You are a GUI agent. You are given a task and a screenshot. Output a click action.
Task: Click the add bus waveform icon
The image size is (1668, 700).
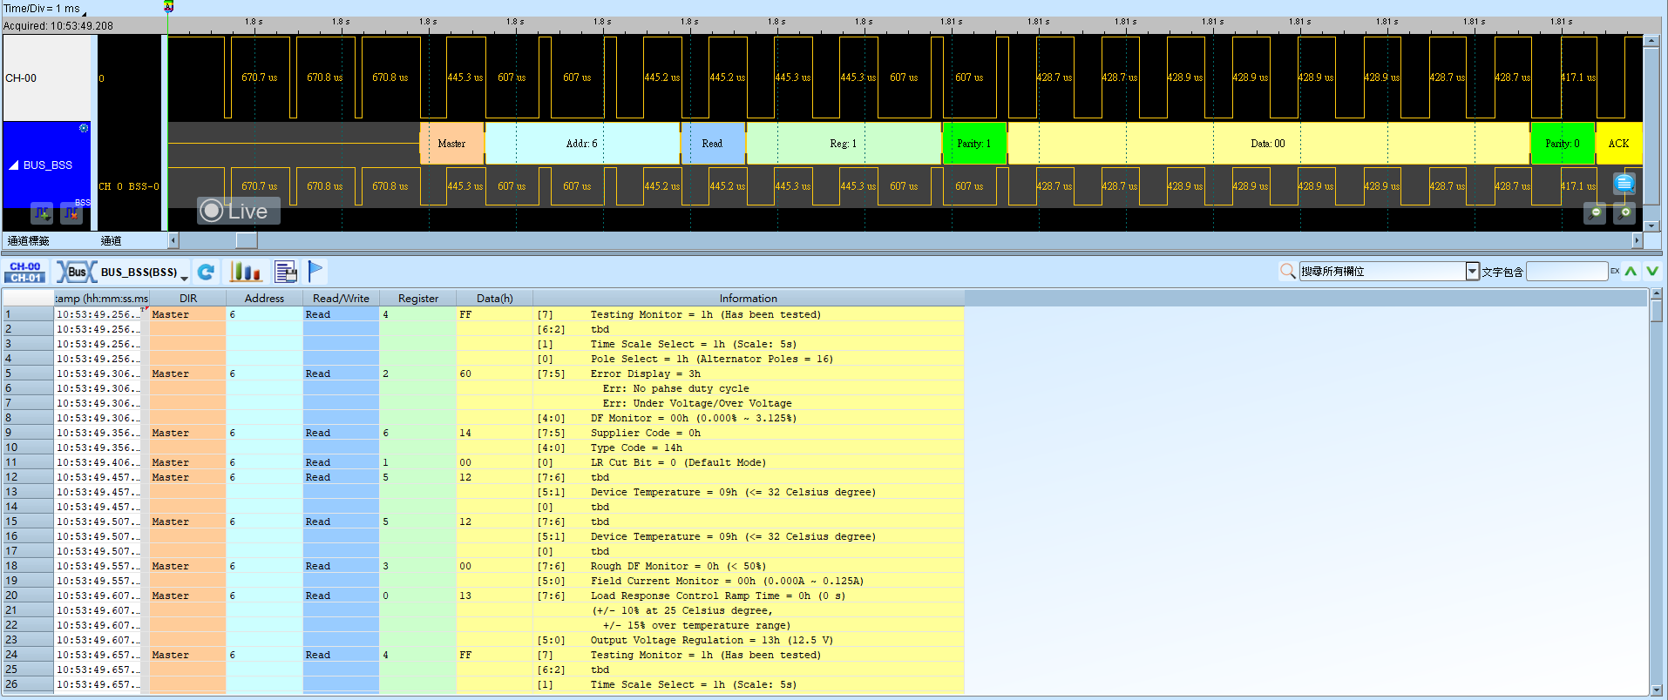tap(42, 212)
